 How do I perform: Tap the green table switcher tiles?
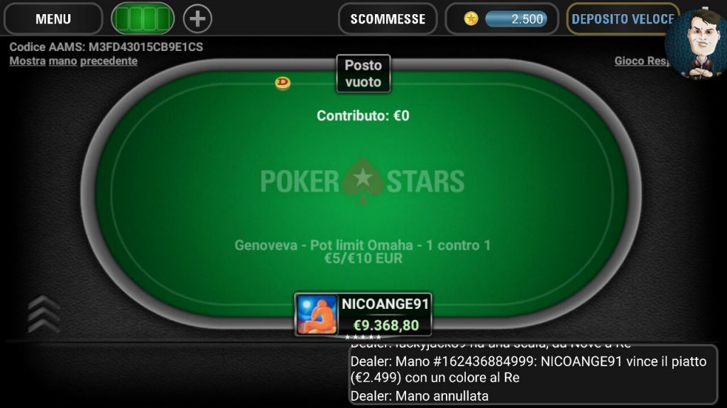(x=143, y=19)
